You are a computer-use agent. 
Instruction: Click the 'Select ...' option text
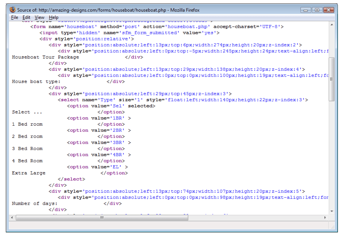[x=27, y=112]
